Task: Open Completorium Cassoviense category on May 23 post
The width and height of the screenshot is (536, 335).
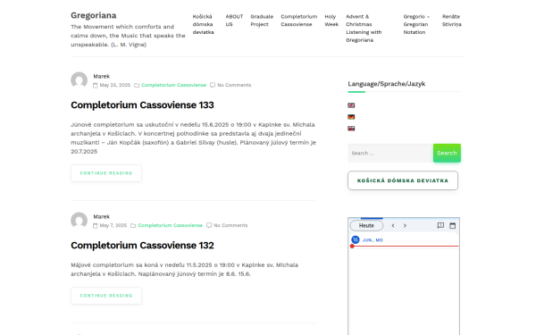Action: (x=173, y=85)
